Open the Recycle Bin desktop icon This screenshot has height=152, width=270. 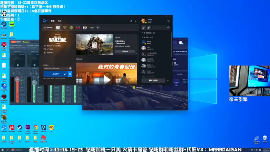coord(265,139)
